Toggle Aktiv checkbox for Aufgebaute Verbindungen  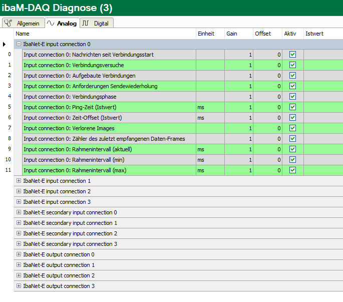click(x=293, y=76)
